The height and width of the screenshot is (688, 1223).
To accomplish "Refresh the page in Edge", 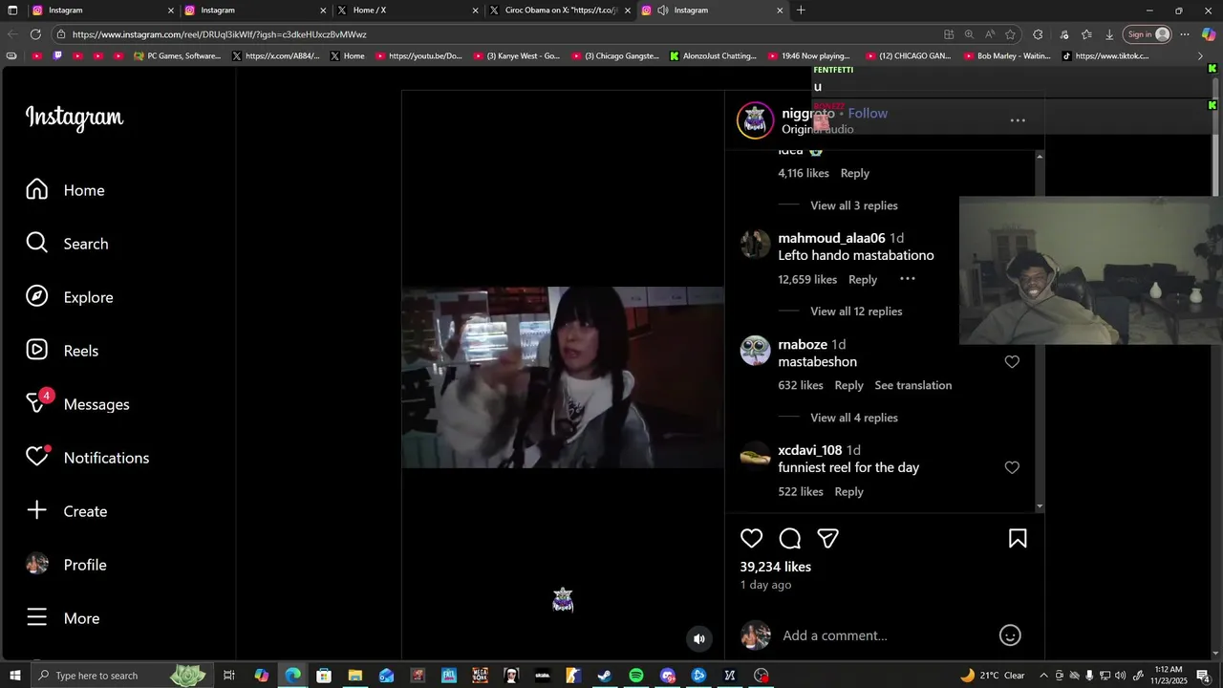I will [x=35, y=34].
